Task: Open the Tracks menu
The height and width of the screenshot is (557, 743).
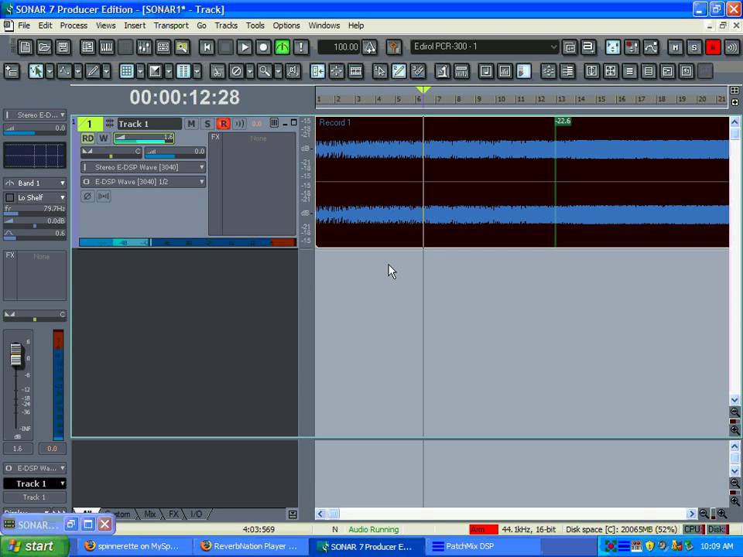Action: coord(226,26)
